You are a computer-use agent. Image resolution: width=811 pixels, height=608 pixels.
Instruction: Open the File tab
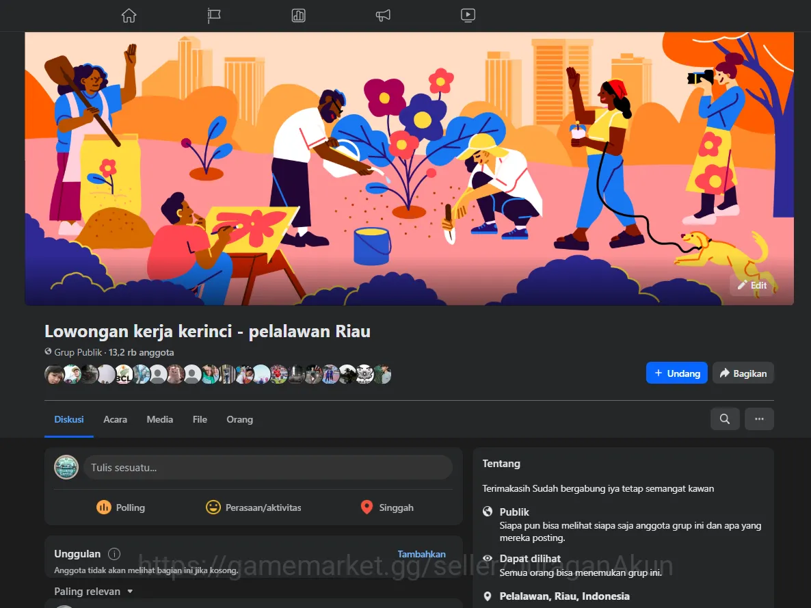[x=200, y=419]
